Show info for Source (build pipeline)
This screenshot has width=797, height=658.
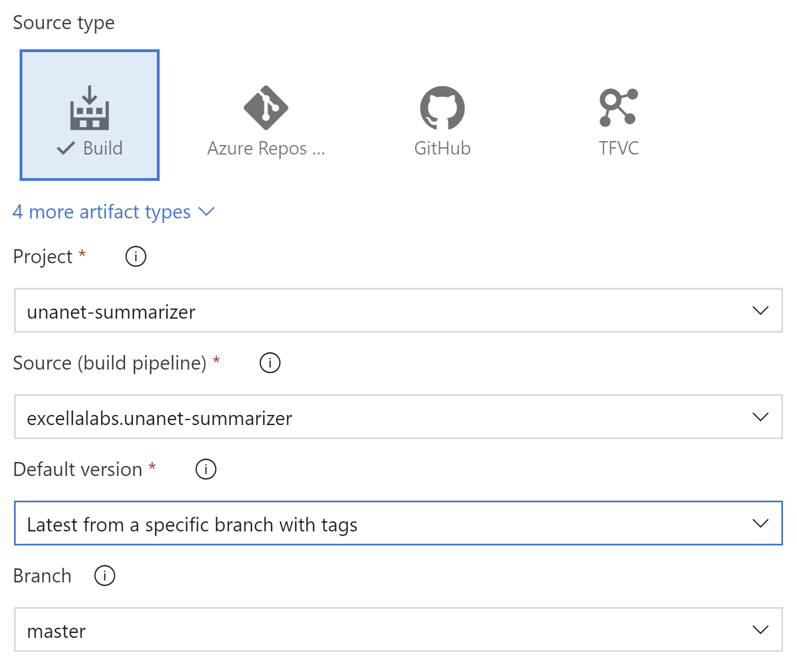(270, 363)
